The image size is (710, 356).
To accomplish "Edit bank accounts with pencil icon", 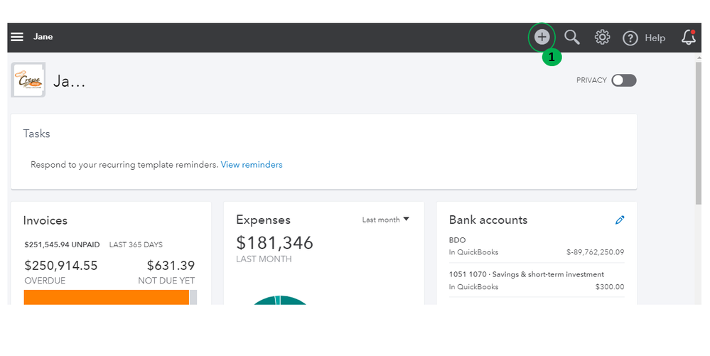I will coord(619,220).
